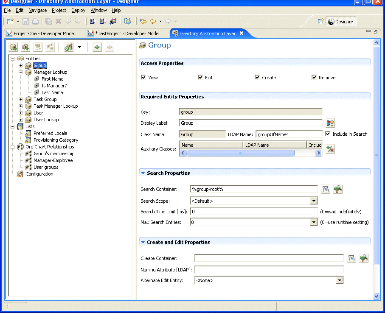Open the Search Scope dropdown
Viewport: 385px width, 313px height.
(x=314, y=201)
